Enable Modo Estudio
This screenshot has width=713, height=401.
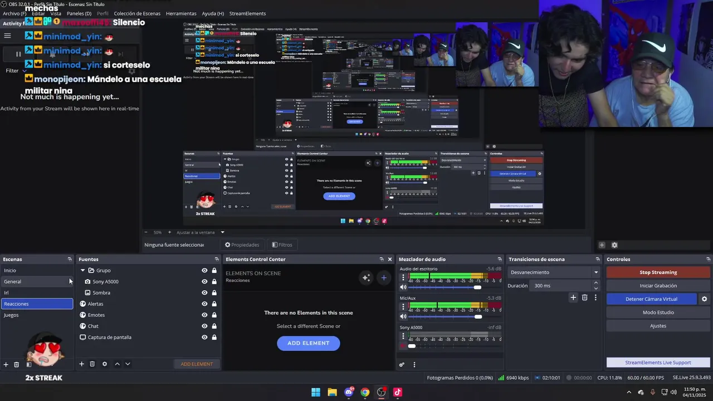pyautogui.click(x=658, y=312)
